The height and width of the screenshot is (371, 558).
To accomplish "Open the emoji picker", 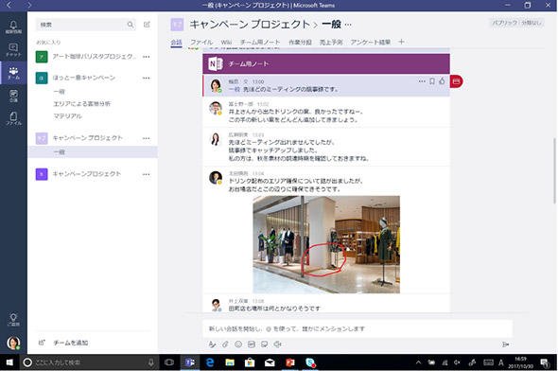I will click(238, 344).
